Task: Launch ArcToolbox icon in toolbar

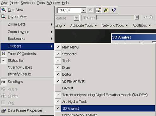Action: pos(106,10)
